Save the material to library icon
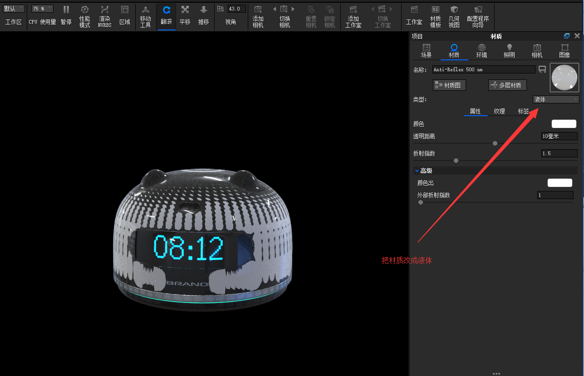Screen dimensions: 584x376 [542, 69]
